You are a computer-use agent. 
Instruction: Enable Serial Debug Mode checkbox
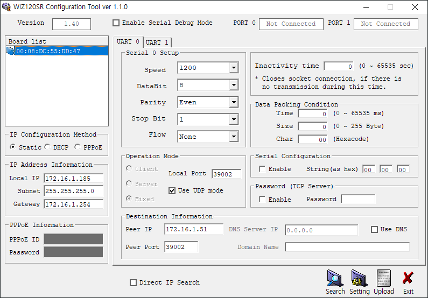point(116,23)
